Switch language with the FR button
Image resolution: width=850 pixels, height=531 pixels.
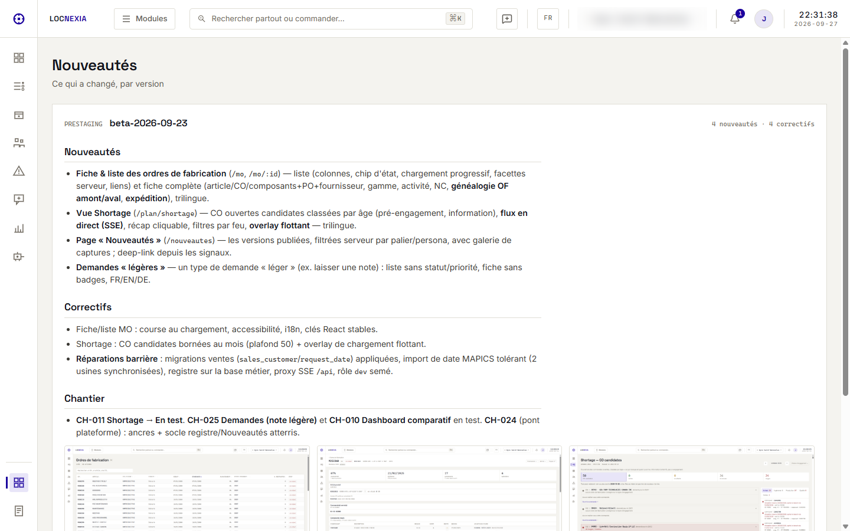click(x=548, y=18)
